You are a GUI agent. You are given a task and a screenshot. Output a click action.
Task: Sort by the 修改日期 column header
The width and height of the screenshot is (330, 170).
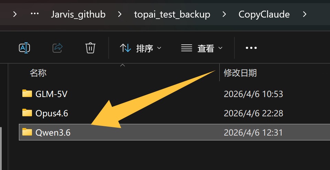click(x=240, y=73)
